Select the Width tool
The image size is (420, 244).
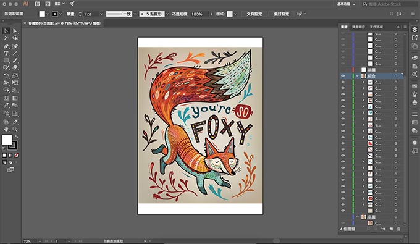(6, 83)
